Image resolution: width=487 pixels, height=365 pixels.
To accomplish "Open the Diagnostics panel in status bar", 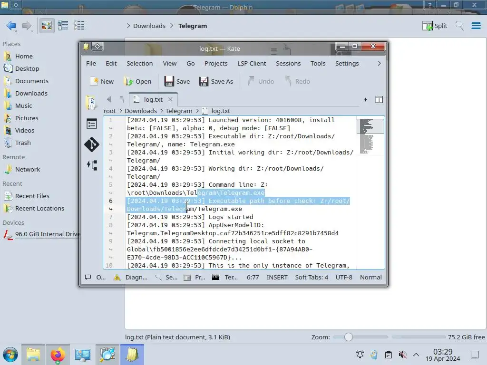I will (131, 277).
